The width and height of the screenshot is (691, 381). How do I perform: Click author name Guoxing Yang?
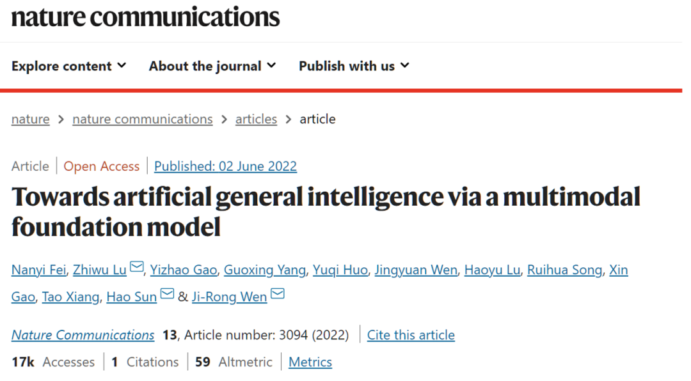(x=264, y=270)
